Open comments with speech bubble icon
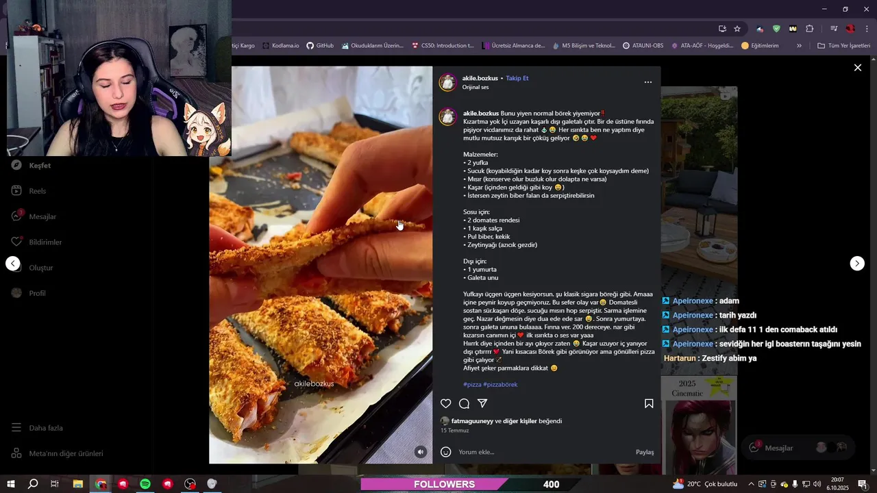 (464, 404)
